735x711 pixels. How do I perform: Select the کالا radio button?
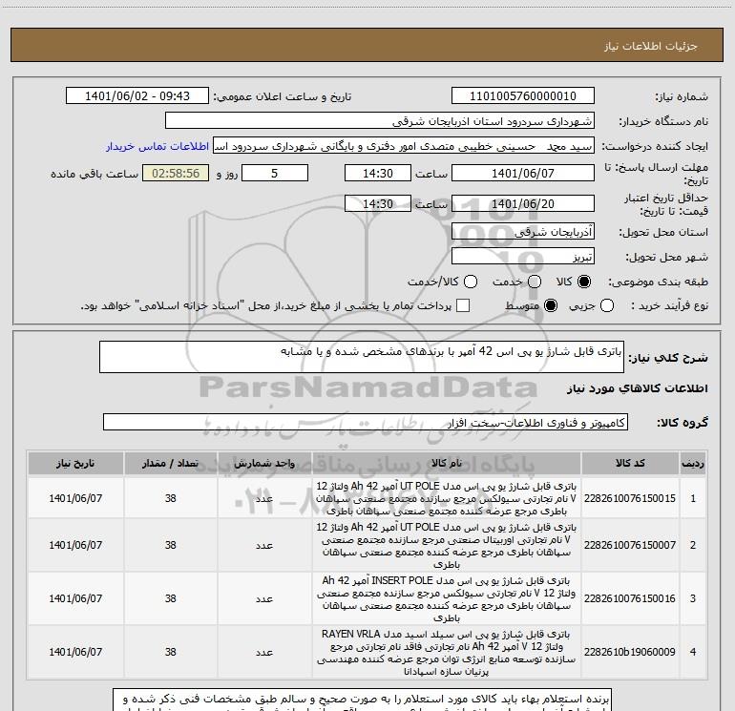pyautogui.click(x=584, y=282)
